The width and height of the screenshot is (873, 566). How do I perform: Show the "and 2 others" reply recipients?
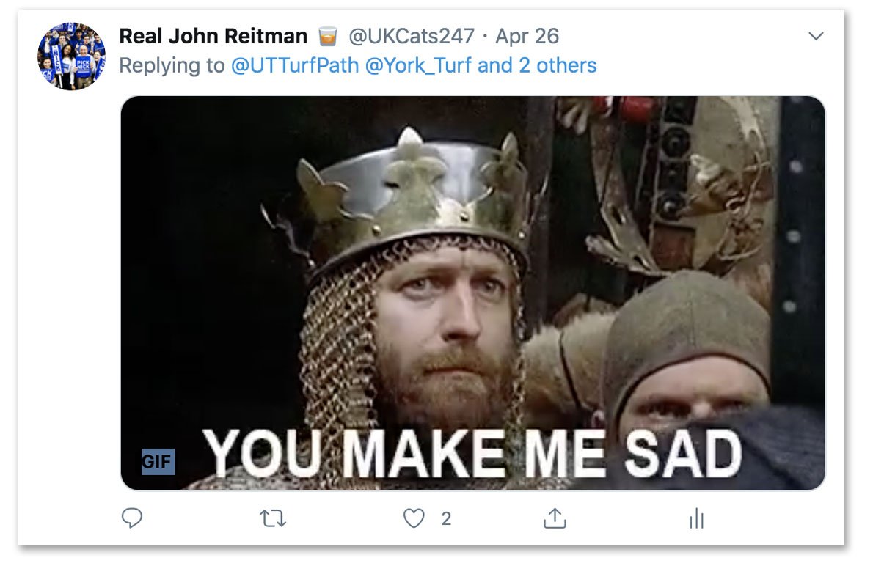tap(537, 66)
